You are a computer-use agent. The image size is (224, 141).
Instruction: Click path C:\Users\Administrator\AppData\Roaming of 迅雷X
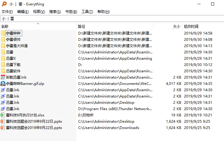pyautogui.click(x=115, y=58)
